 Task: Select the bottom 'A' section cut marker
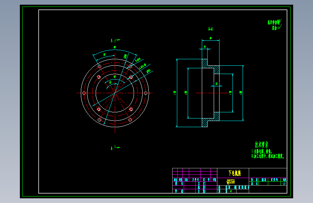coord(112,148)
